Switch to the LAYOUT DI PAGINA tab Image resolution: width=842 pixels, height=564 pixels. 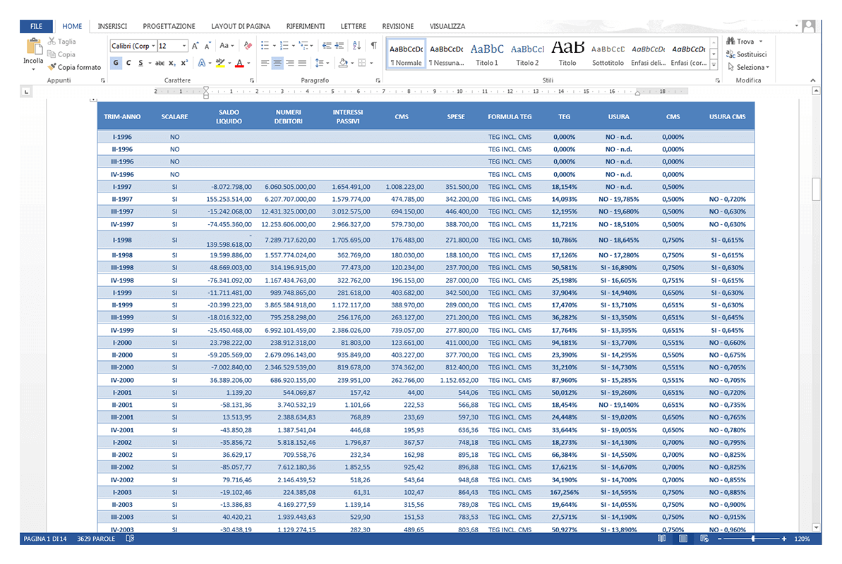click(241, 26)
